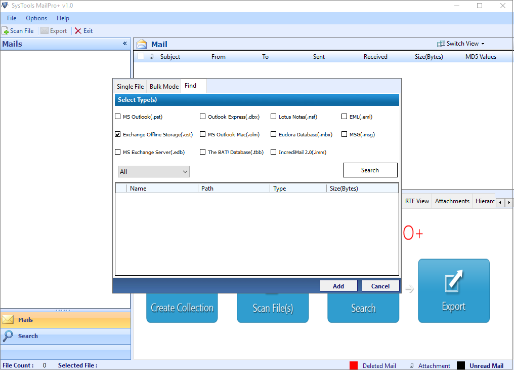Select the Mails navigation pane item

pyautogui.click(x=66, y=319)
